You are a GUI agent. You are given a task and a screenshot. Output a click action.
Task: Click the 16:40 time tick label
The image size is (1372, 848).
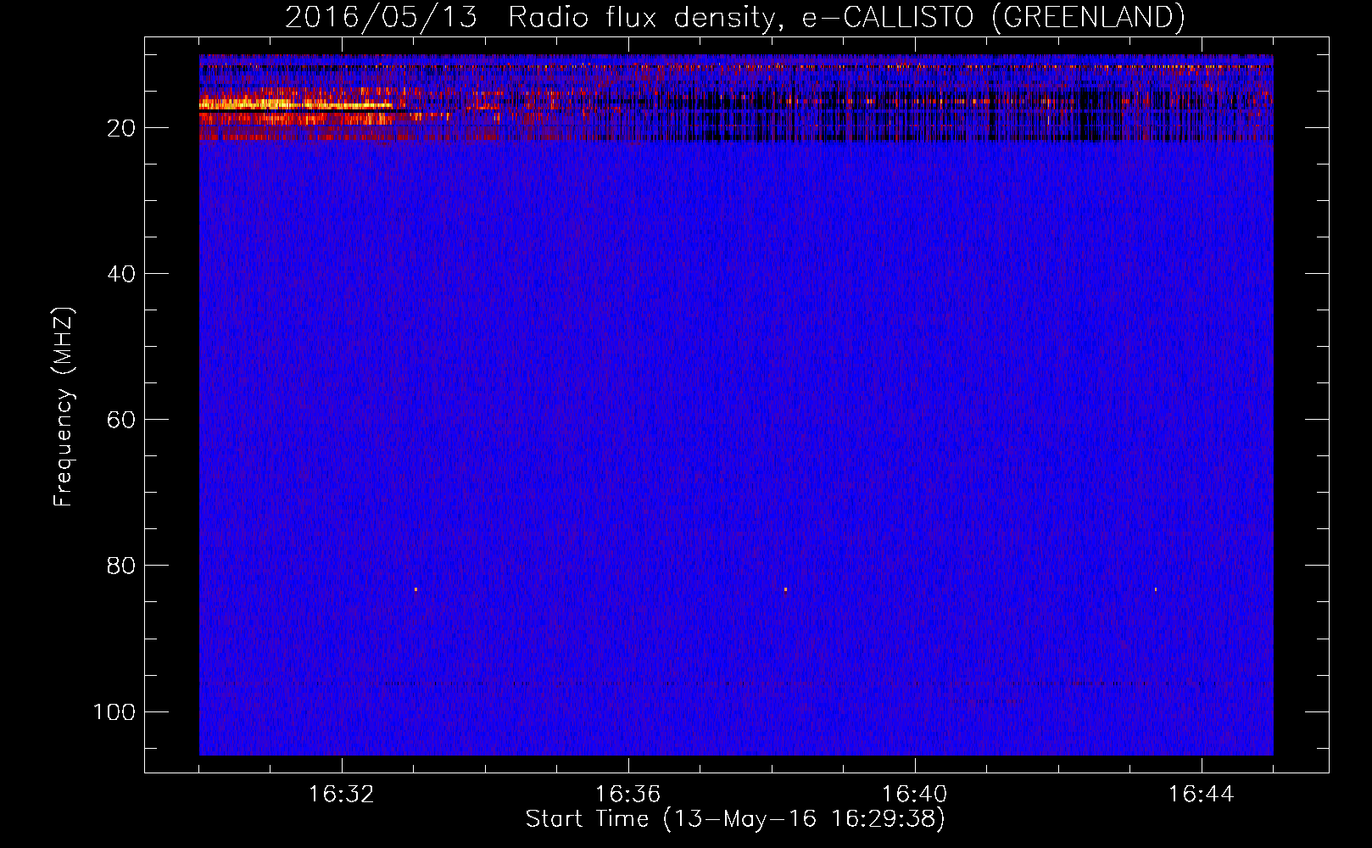(x=915, y=795)
